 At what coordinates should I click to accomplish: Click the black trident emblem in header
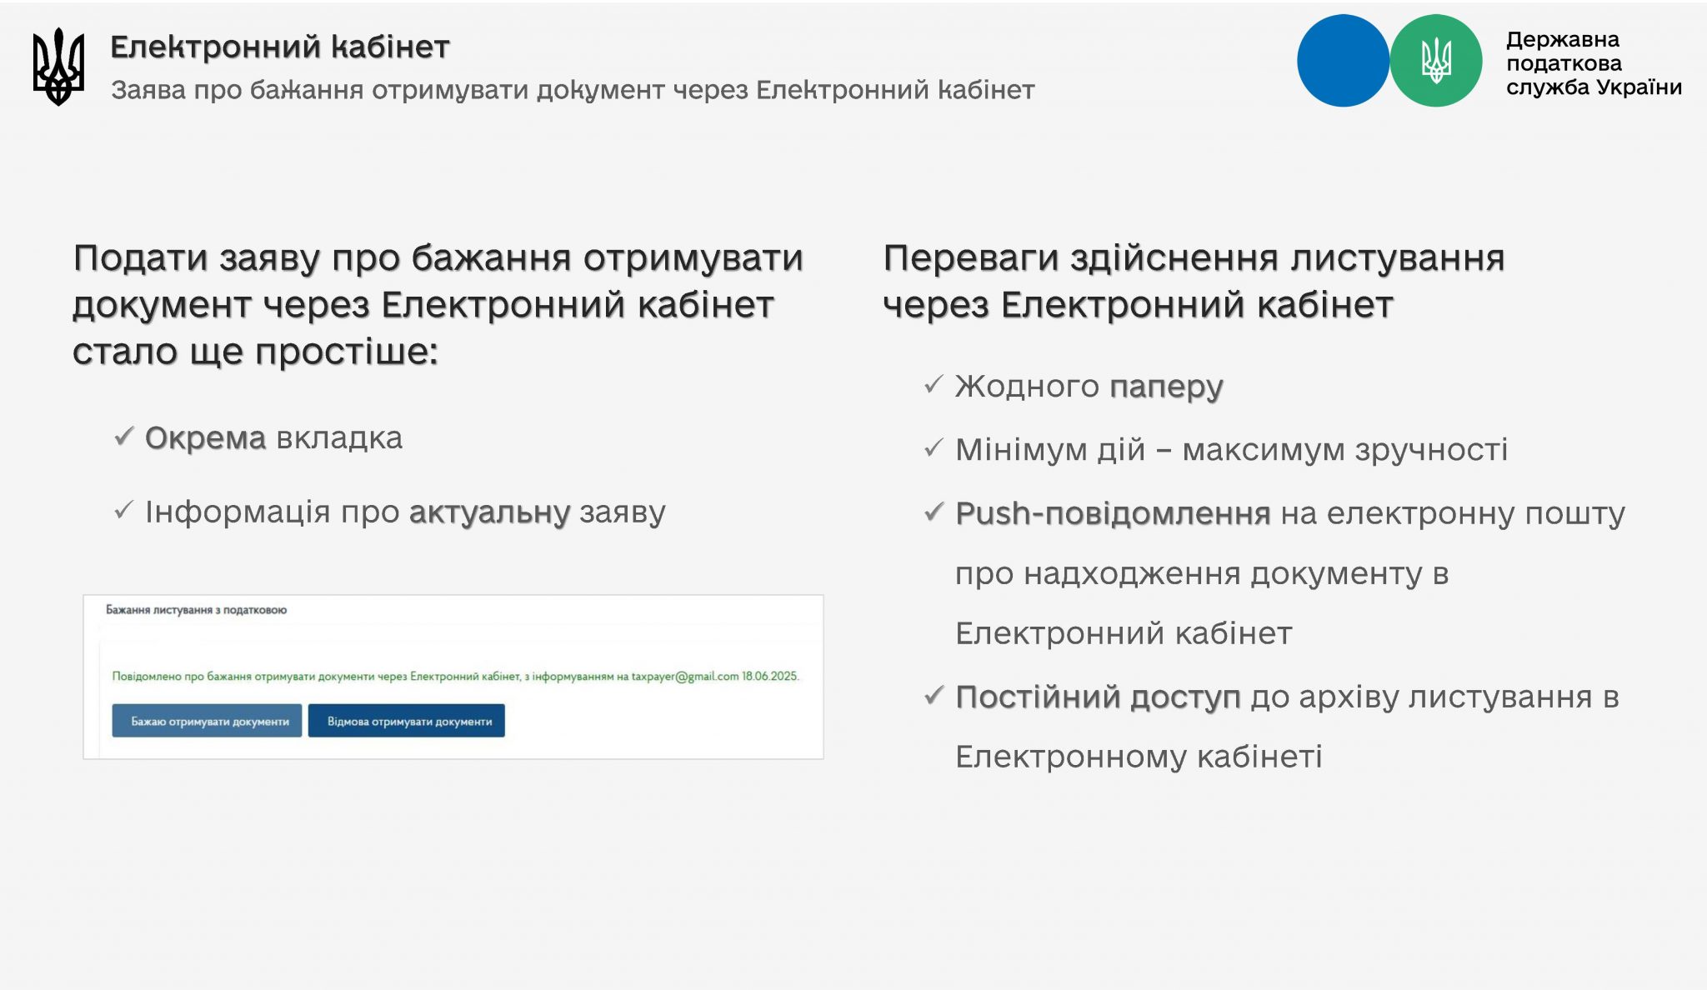tap(58, 67)
